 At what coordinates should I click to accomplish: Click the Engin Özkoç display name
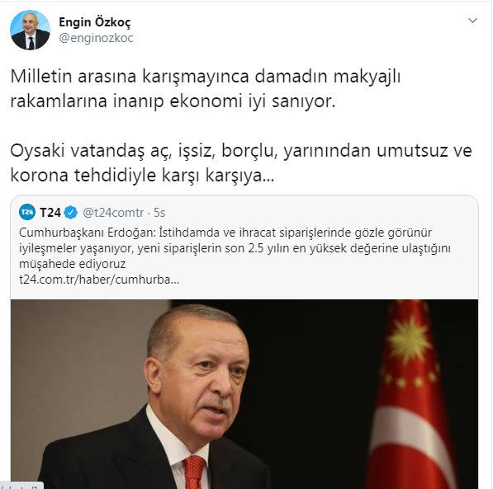pyautogui.click(x=95, y=22)
